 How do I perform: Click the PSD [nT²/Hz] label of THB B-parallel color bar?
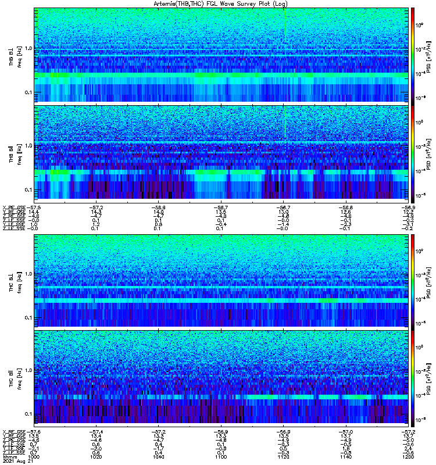(x=429, y=154)
